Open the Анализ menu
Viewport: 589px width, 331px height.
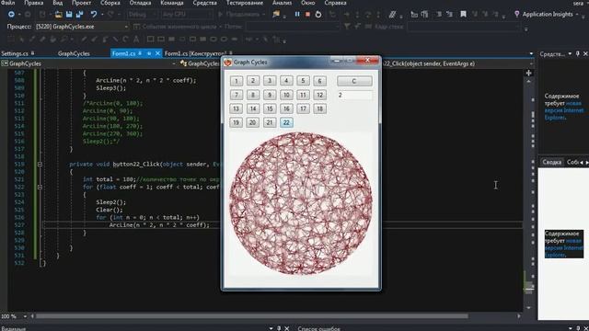[283, 3]
